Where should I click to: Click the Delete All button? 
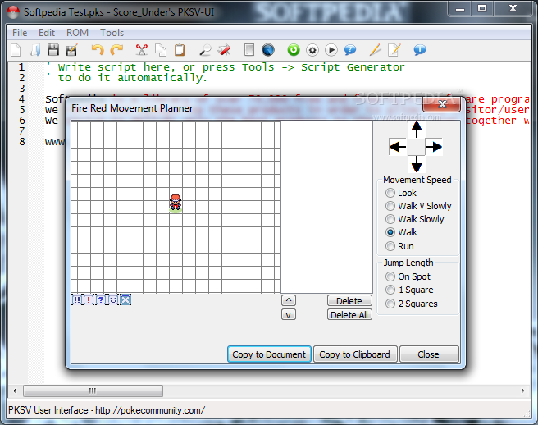[349, 315]
